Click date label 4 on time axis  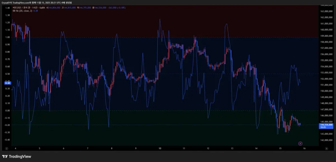click(x=15, y=148)
